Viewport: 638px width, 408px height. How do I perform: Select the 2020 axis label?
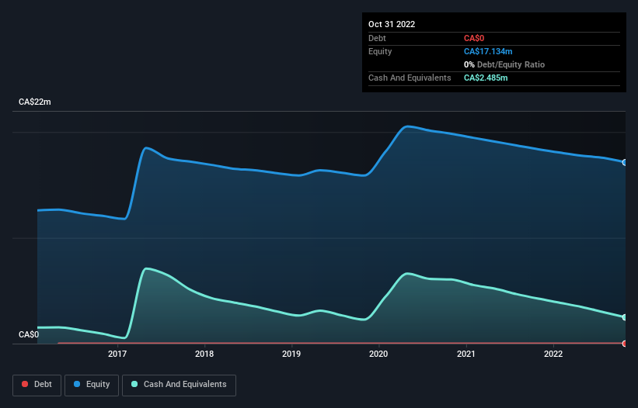click(378, 354)
